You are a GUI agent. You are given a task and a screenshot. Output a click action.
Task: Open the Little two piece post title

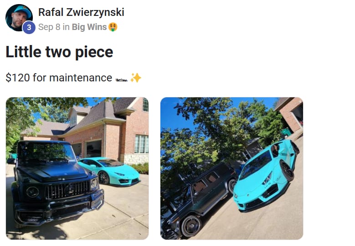pos(59,52)
